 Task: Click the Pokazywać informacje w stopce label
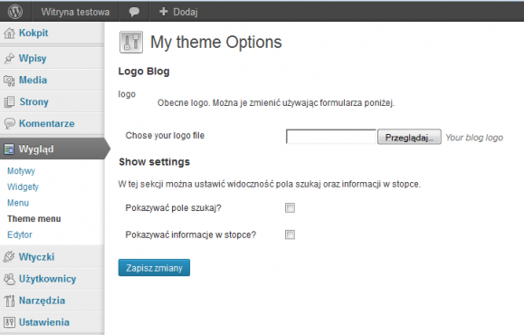click(x=191, y=234)
